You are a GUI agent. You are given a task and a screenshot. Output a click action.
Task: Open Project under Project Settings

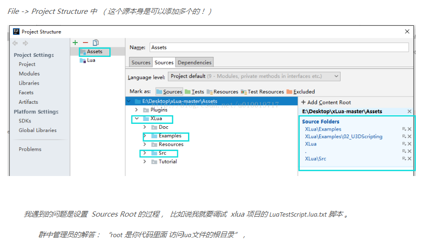(27, 64)
